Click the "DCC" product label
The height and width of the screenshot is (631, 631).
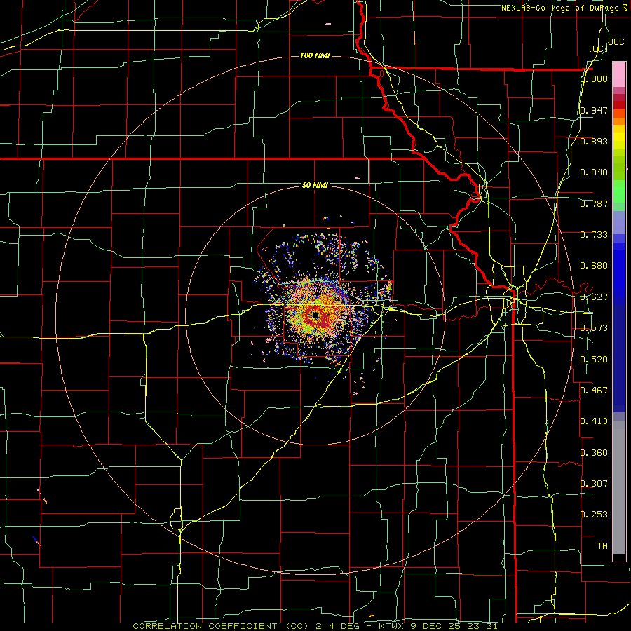pyautogui.click(x=616, y=42)
